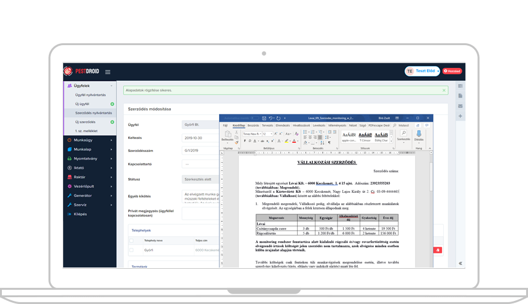The height and width of the screenshot is (304, 528).
Task: Click the red Hozzáad button
Action: [452, 72]
